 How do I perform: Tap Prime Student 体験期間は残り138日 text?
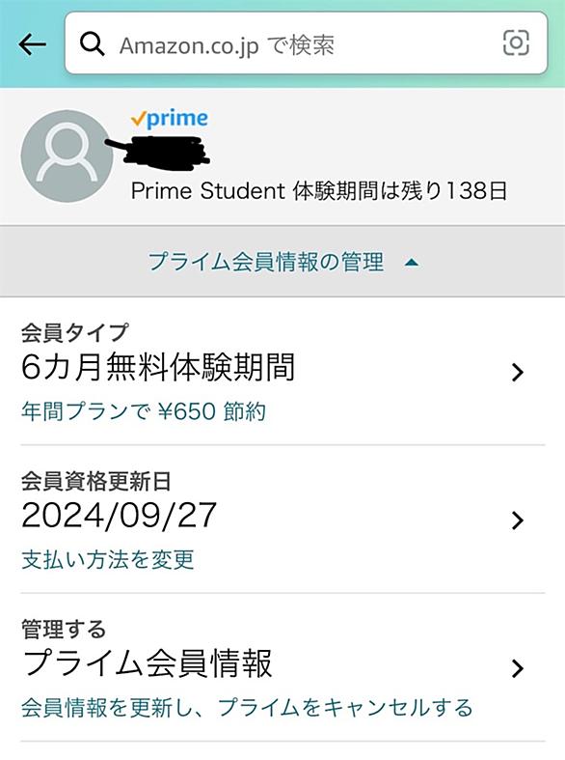pos(319,191)
